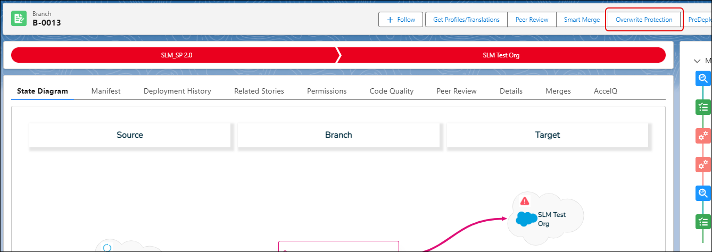Switch to the Merges tab
Viewport: 712px width, 252px height.
[558, 91]
